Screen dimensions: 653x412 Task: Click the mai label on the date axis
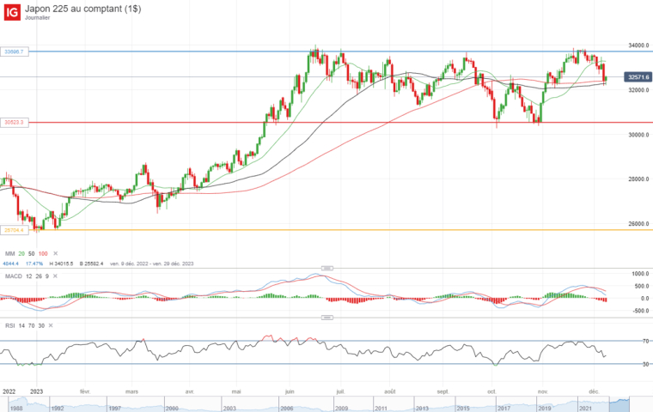point(236,391)
